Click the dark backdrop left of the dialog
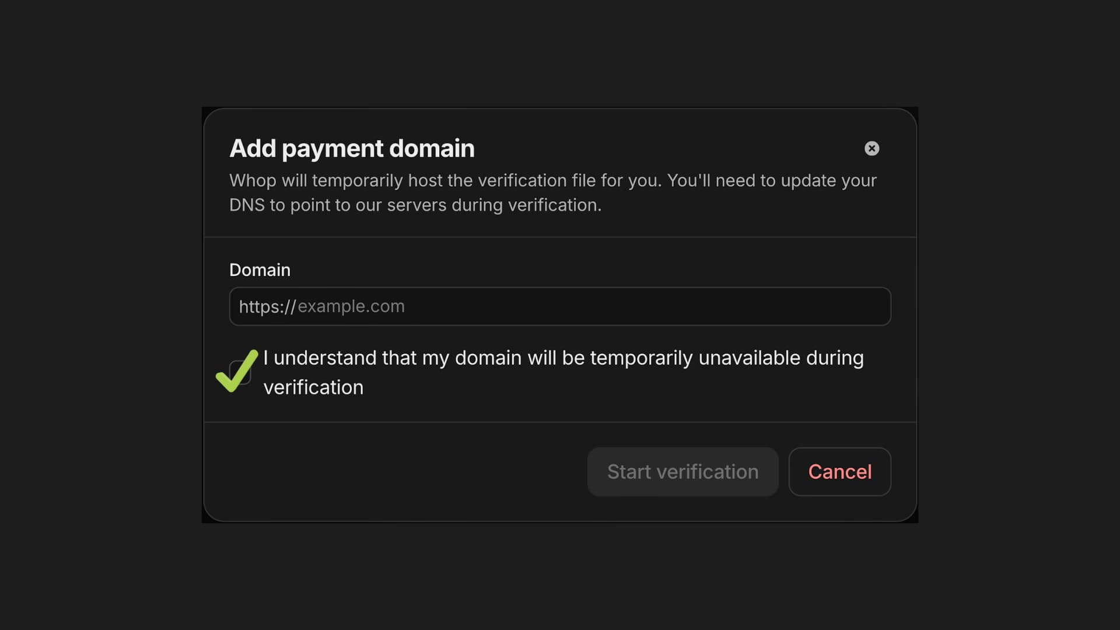The image size is (1120, 630). (x=99, y=315)
